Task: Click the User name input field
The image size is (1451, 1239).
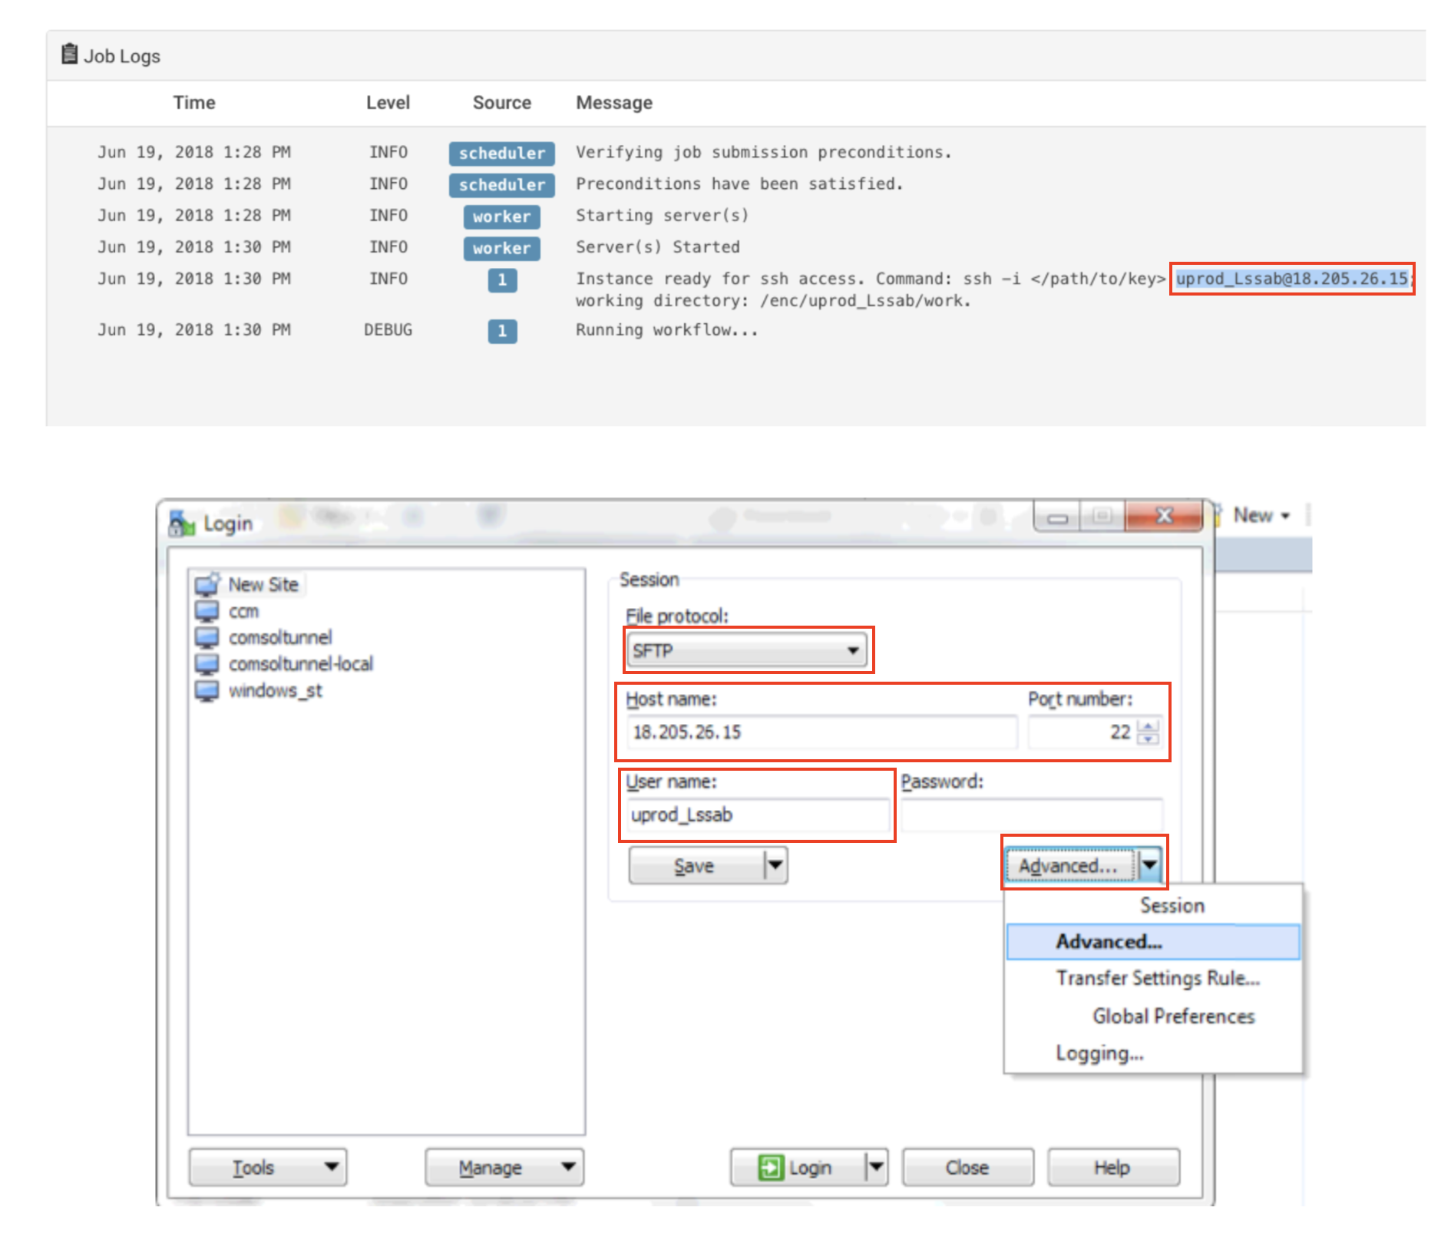Action: point(758,814)
